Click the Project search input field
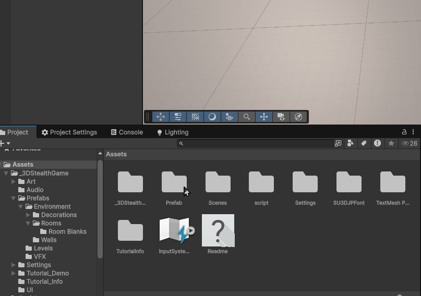The image size is (421, 296). (x=256, y=143)
